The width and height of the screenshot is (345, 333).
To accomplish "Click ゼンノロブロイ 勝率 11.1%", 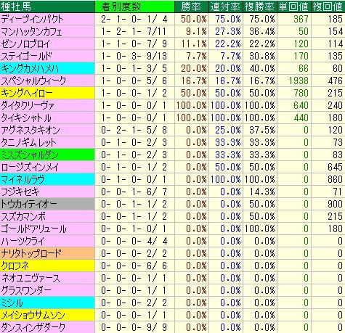I will point(194,44).
